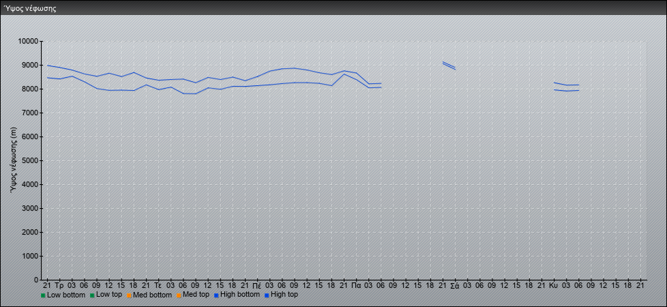
Task: Select the 'Πα' day marker on the time axis
Action: [356, 285]
